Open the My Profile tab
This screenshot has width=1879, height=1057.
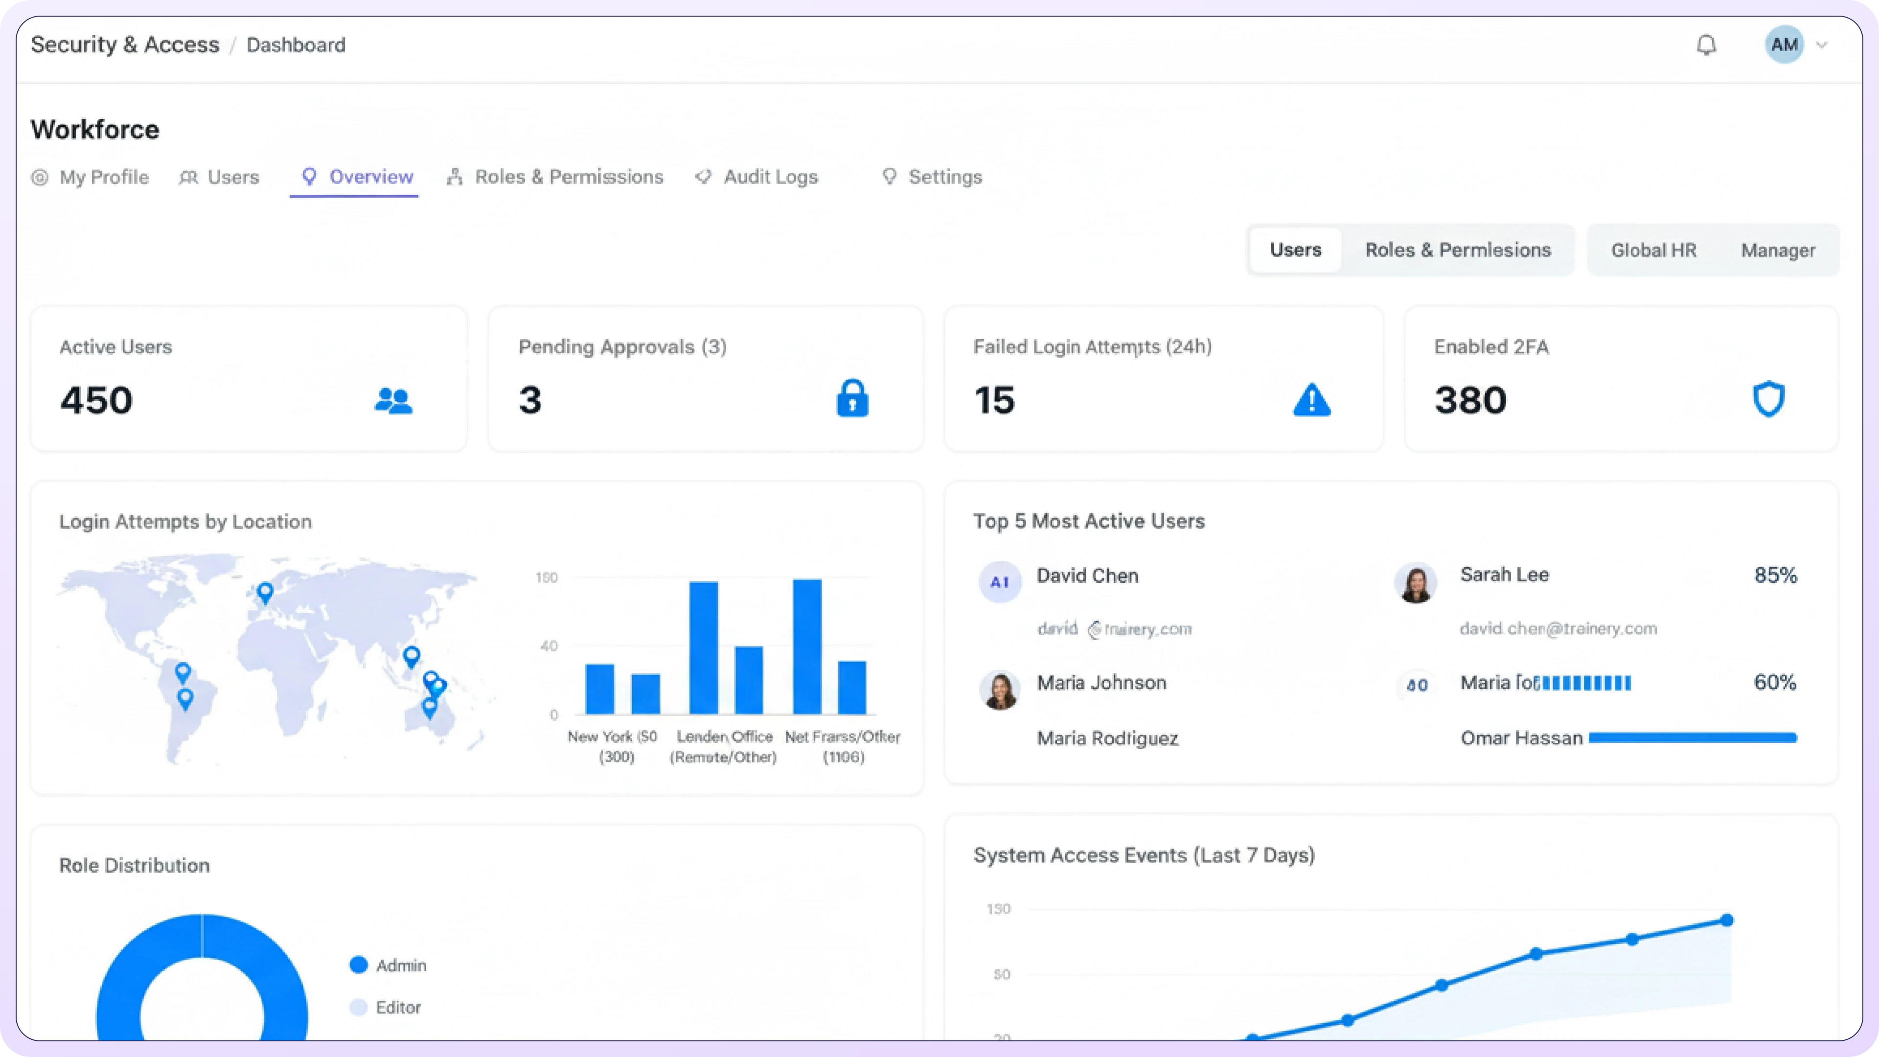coord(91,177)
